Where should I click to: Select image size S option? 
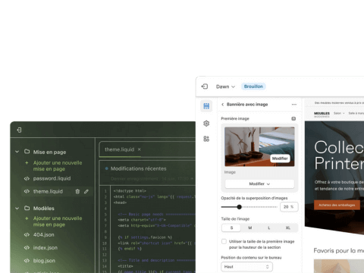(231, 227)
